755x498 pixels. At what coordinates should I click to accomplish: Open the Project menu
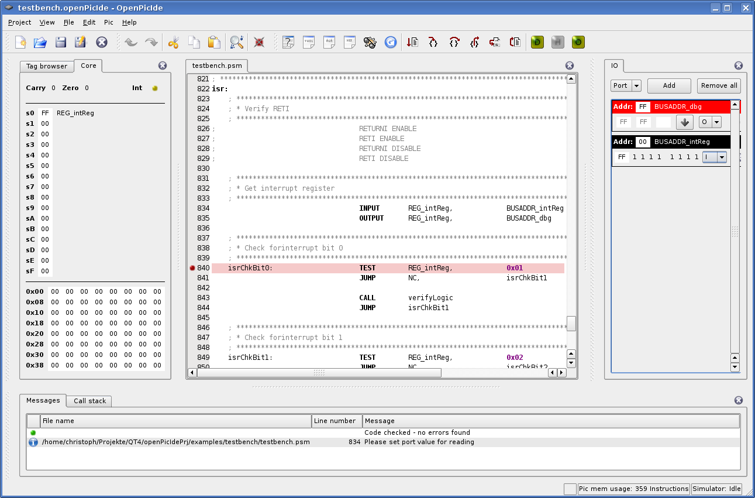(20, 22)
